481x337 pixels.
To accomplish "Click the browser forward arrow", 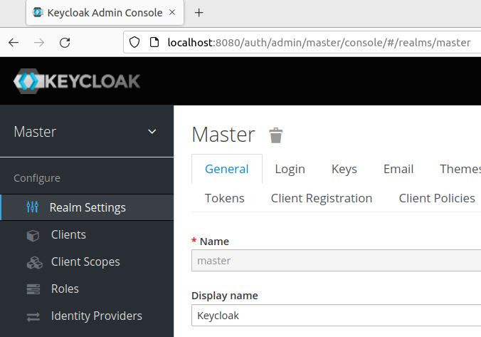I will click(39, 43).
